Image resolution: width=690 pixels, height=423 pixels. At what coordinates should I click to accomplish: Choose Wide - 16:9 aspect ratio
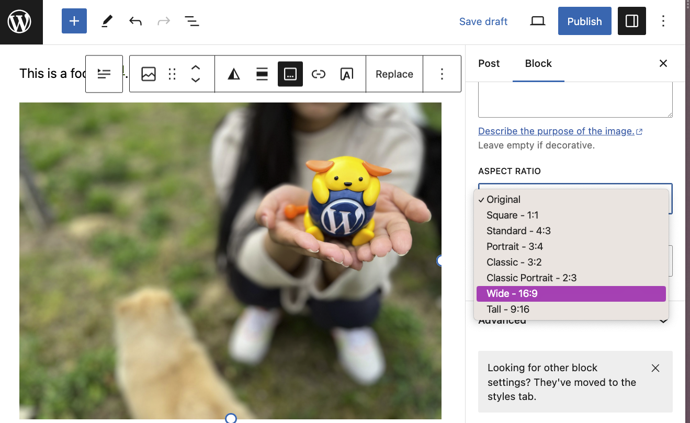570,294
